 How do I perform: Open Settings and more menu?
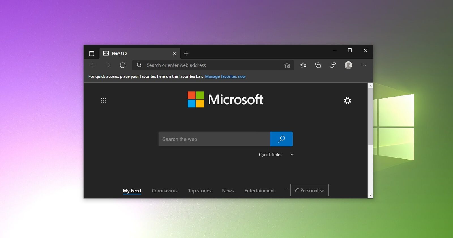point(364,65)
